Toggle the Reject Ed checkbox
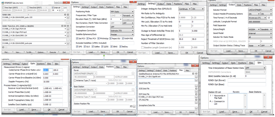 click(110, 39)
